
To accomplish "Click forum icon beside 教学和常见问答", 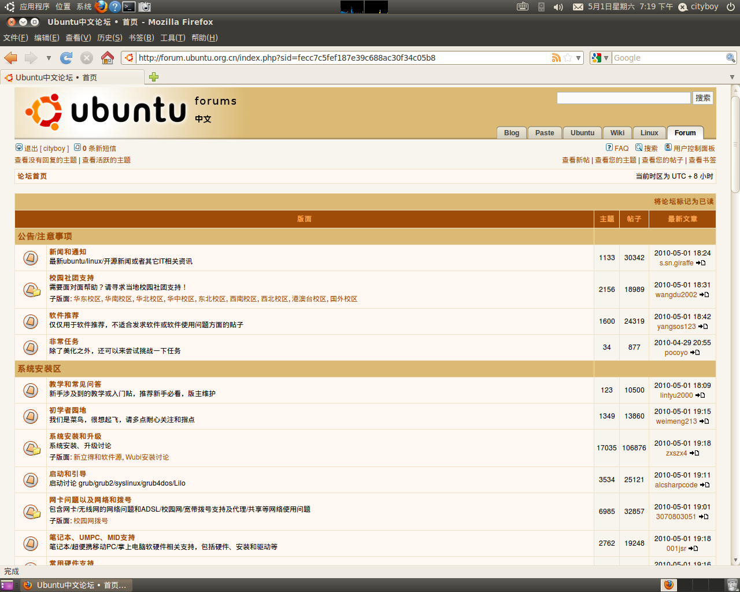I will click(31, 390).
